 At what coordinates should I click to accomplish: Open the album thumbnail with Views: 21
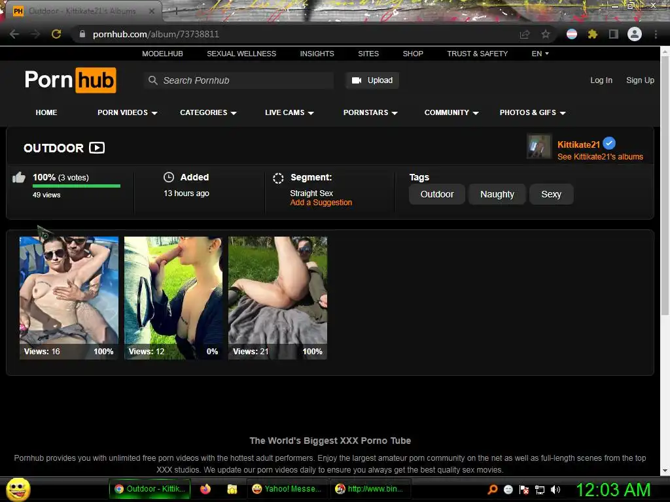[x=277, y=298]
